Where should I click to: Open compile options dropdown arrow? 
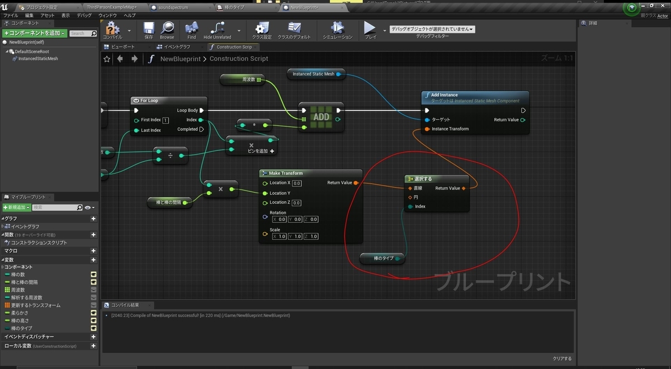click(x=129, y=30)
